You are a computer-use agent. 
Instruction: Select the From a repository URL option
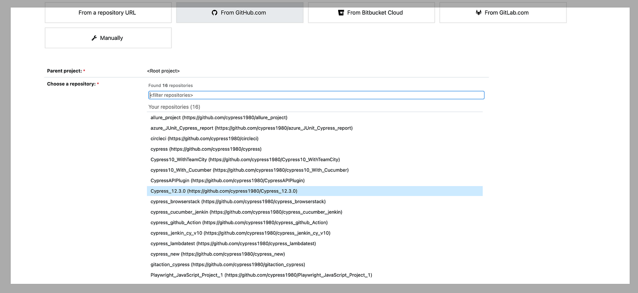(108, 13)
